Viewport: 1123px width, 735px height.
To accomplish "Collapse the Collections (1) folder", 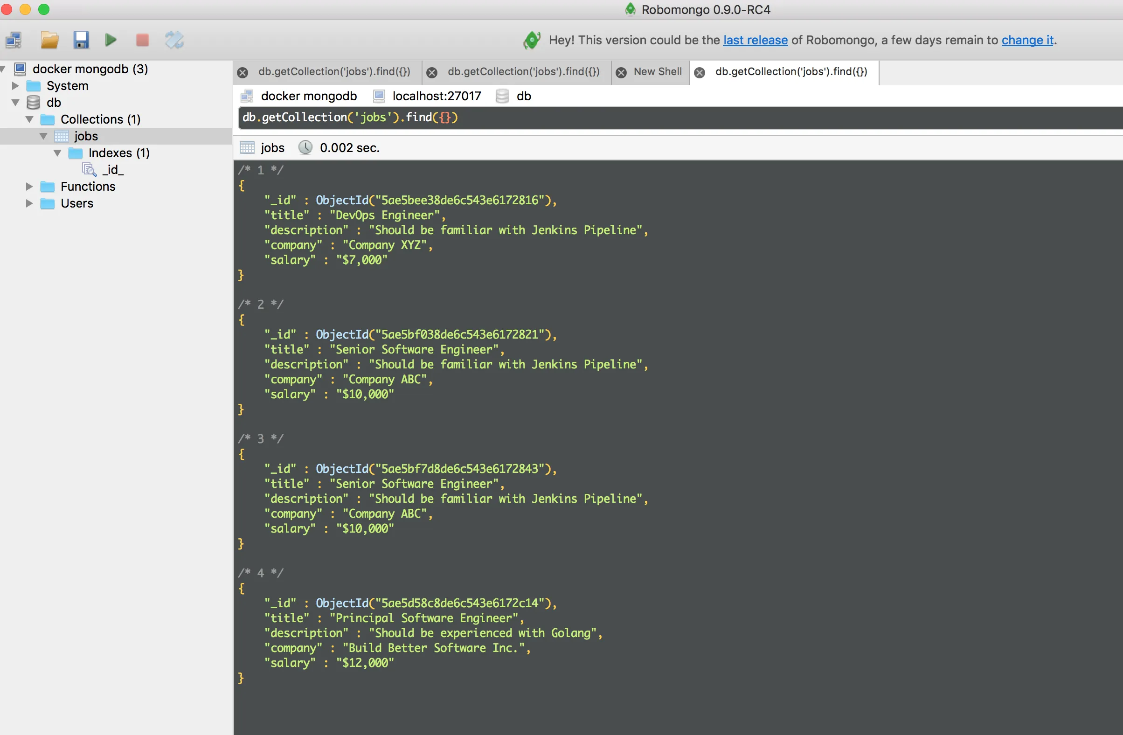I will pos(29,119).
